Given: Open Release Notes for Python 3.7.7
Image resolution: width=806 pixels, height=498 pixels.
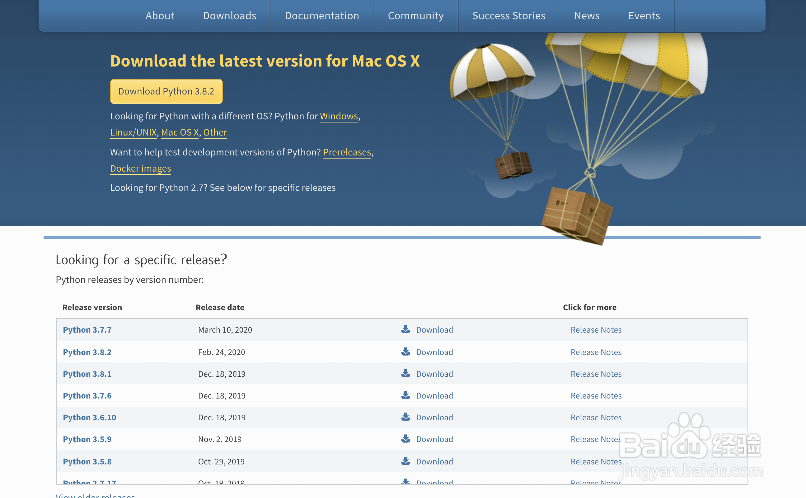Looking at the screenshot, I should [596, 330].
